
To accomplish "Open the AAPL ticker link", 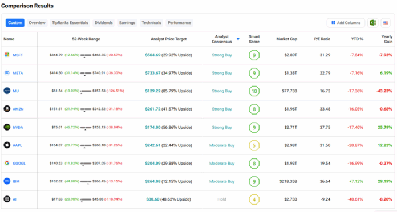I will tap(17, 145).
